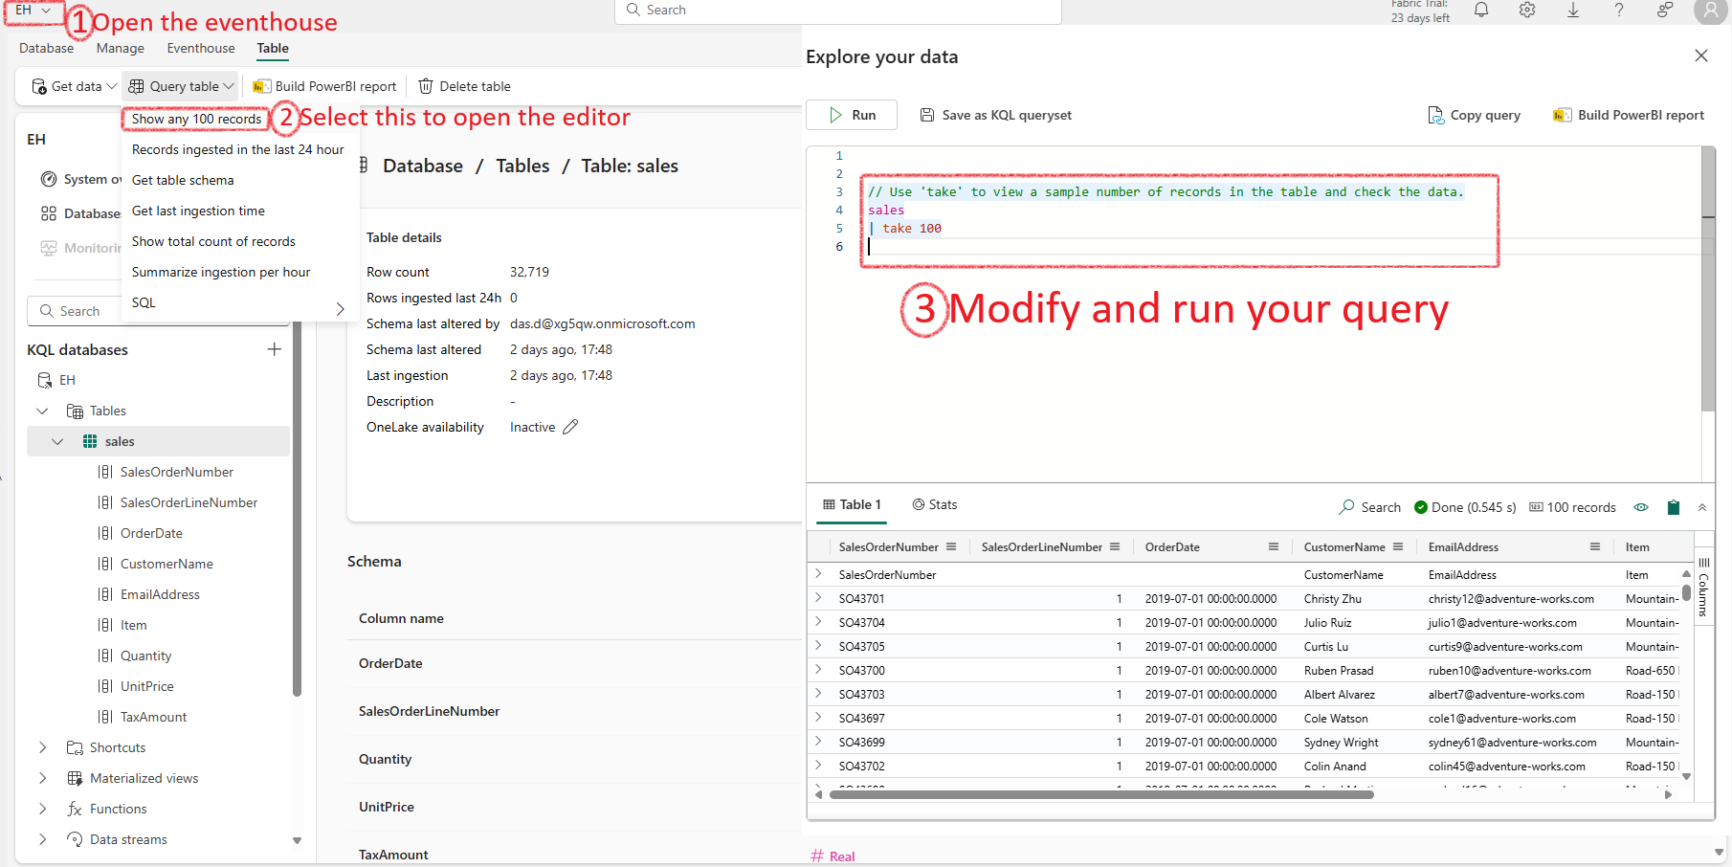Image resolution: width=1732 pixels, height=867 pixels.
Task: Select the CustomerName column in tree
Action: tap(167, 564)
